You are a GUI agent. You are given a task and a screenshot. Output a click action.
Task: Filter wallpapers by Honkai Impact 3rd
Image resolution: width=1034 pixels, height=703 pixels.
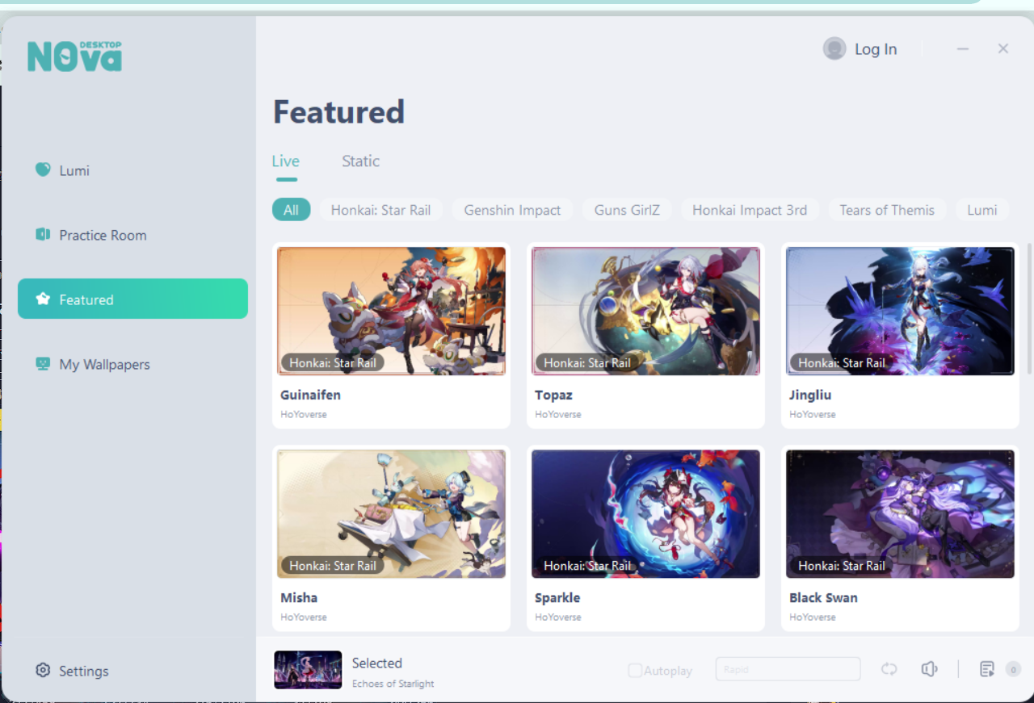750,210
